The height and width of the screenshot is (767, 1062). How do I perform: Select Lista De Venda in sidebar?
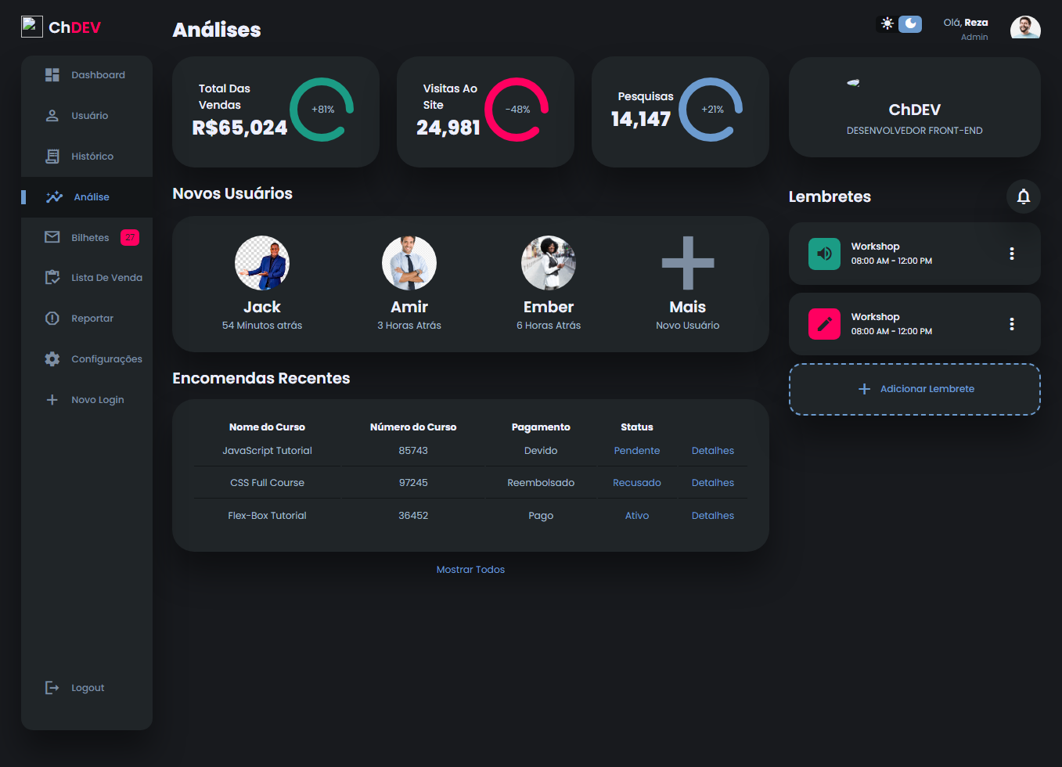tap(106, 278)
